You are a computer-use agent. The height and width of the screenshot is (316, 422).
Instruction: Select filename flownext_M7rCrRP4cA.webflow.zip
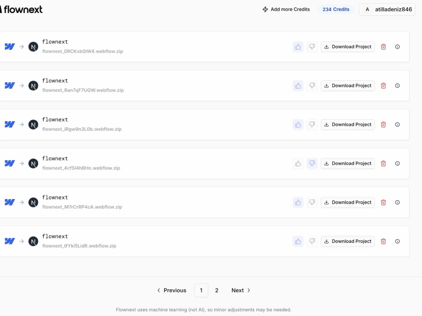(x=82, y=207)
